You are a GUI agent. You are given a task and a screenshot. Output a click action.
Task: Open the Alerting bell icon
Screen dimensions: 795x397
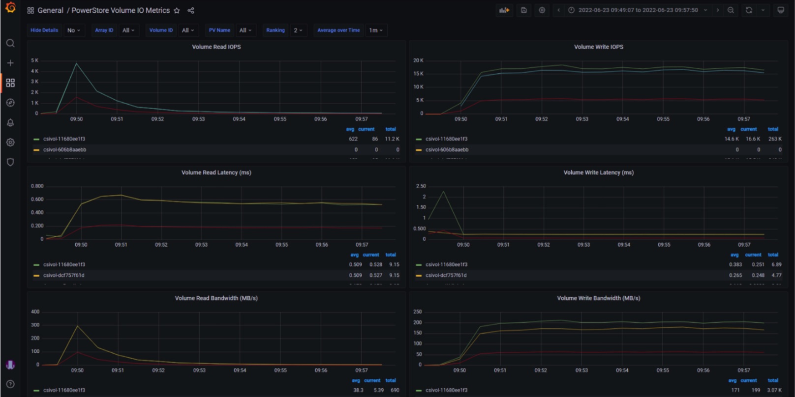tap(10, 122)
